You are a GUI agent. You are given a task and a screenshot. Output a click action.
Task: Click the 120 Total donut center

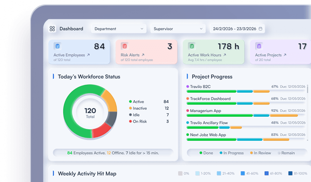pos(90,112)
